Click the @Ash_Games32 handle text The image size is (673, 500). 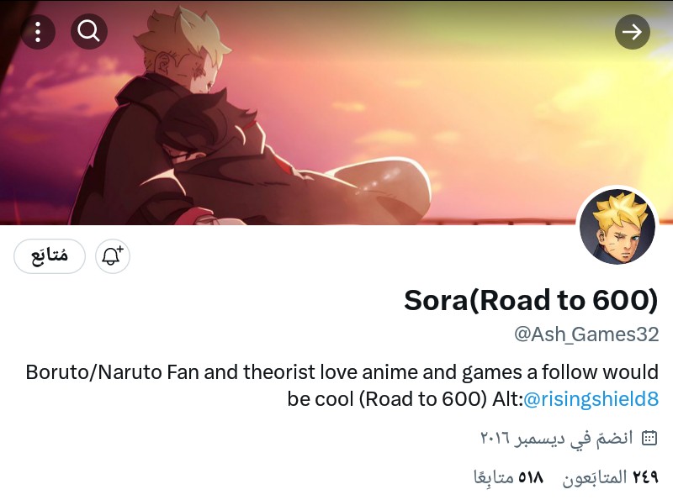click(586, 334)
